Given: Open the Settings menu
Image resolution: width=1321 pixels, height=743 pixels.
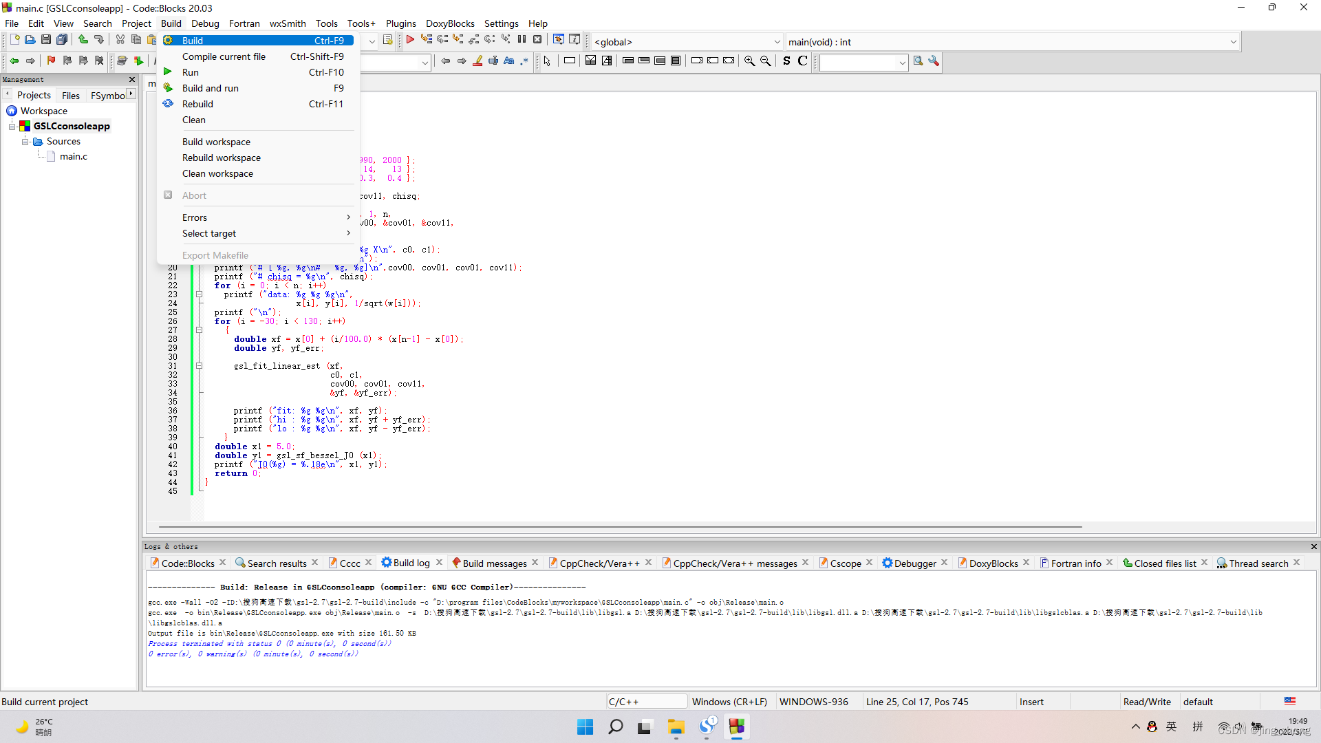Looking at the screenshot, I should pos(501,23).
